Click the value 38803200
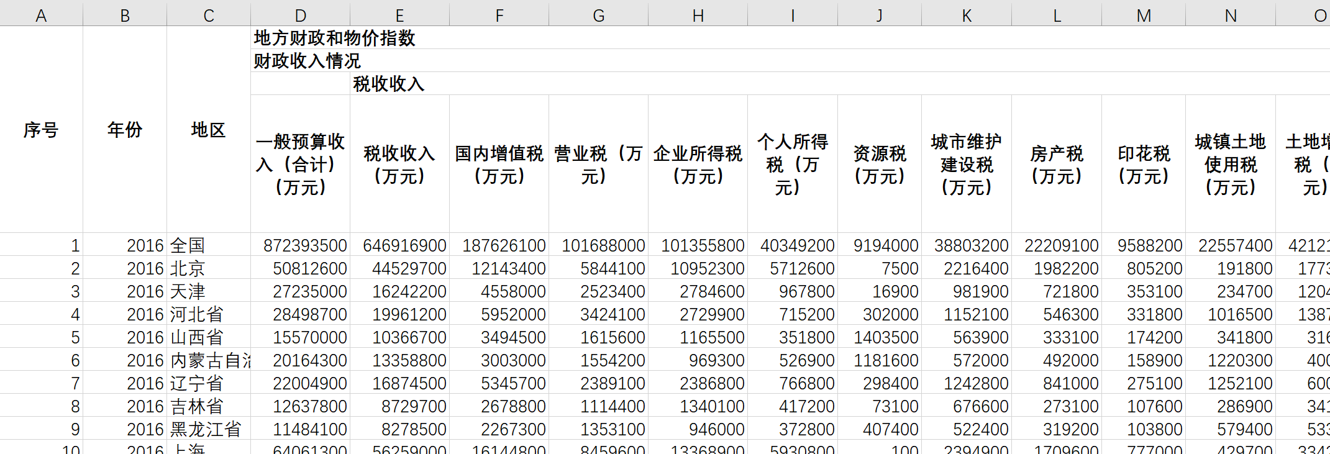 coord(972,246)
